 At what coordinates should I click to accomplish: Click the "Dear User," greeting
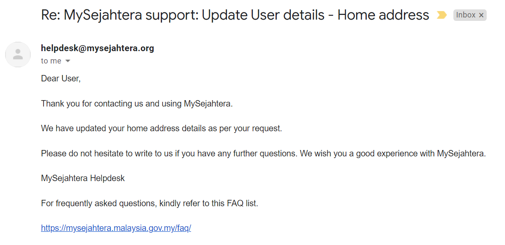click(61, 79)
